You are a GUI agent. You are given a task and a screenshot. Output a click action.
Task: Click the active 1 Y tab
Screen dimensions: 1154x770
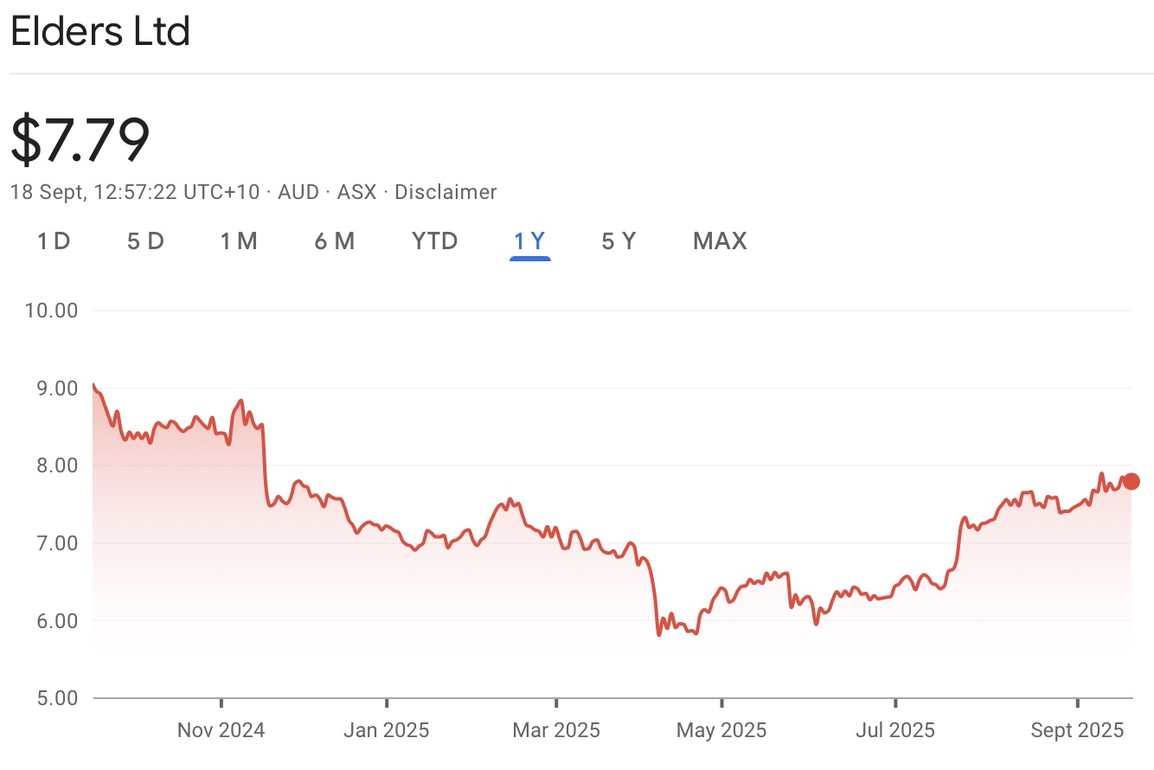tap(529, 241)
